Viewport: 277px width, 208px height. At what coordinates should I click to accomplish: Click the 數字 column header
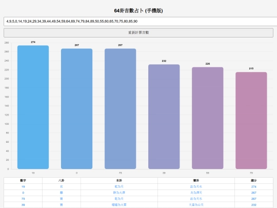[23, 181]
